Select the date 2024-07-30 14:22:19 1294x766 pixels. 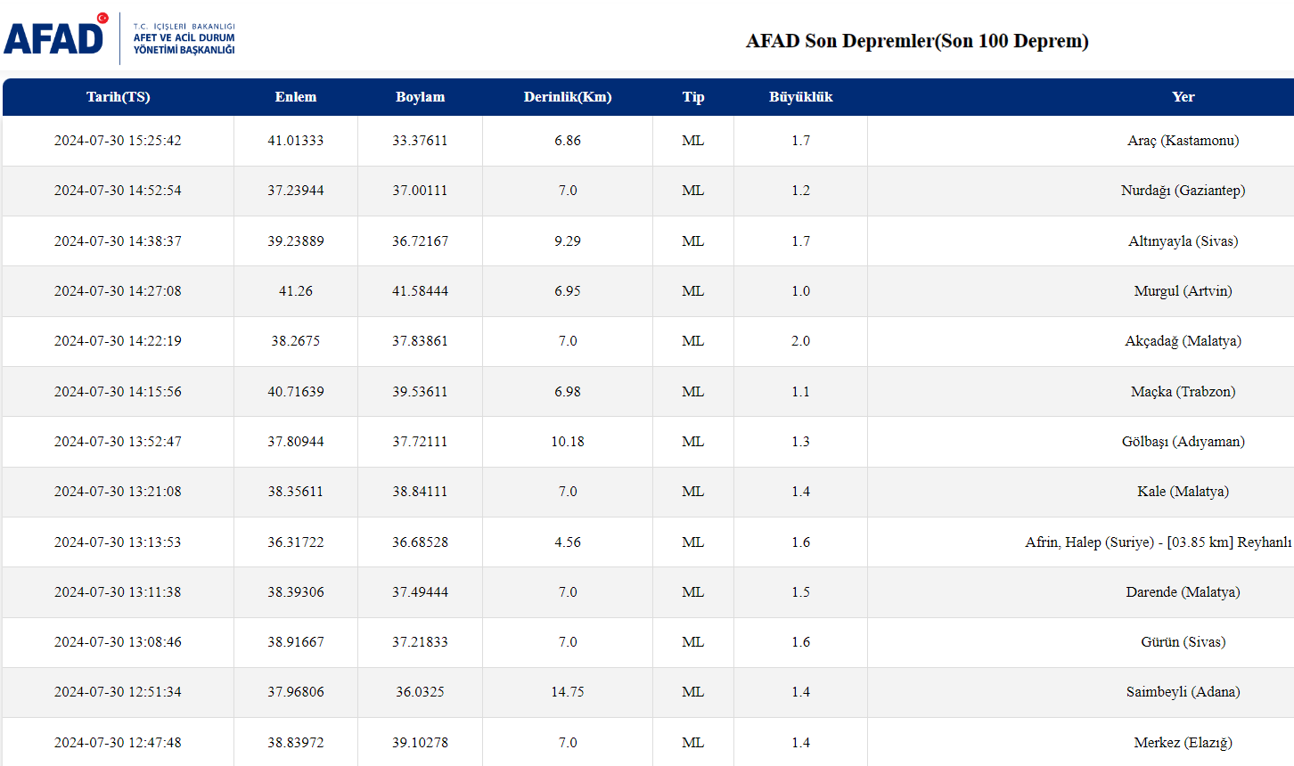118,341
